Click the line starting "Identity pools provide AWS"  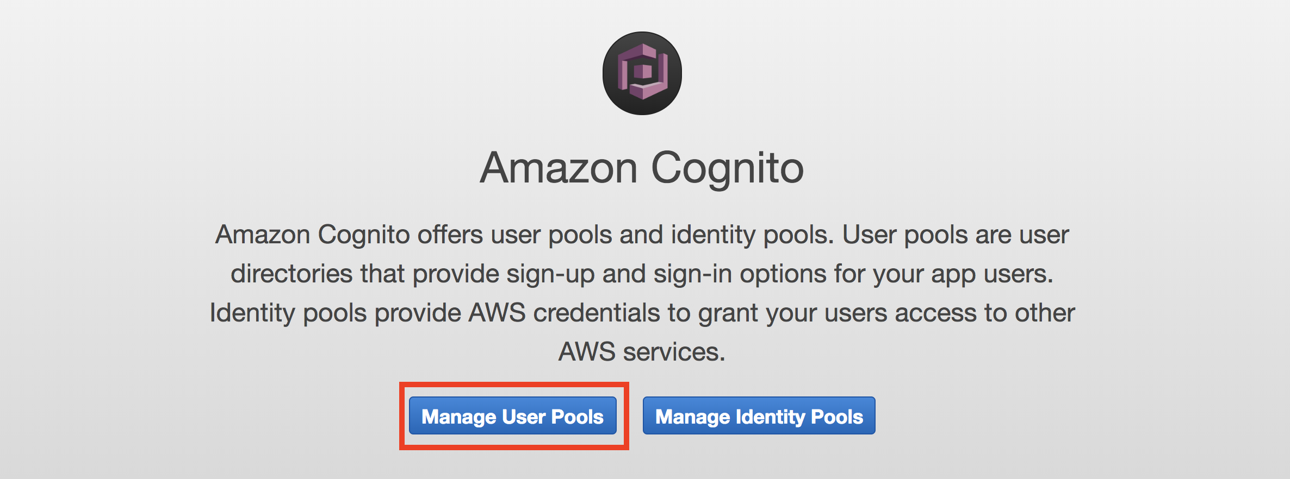[x=642, y=313]
